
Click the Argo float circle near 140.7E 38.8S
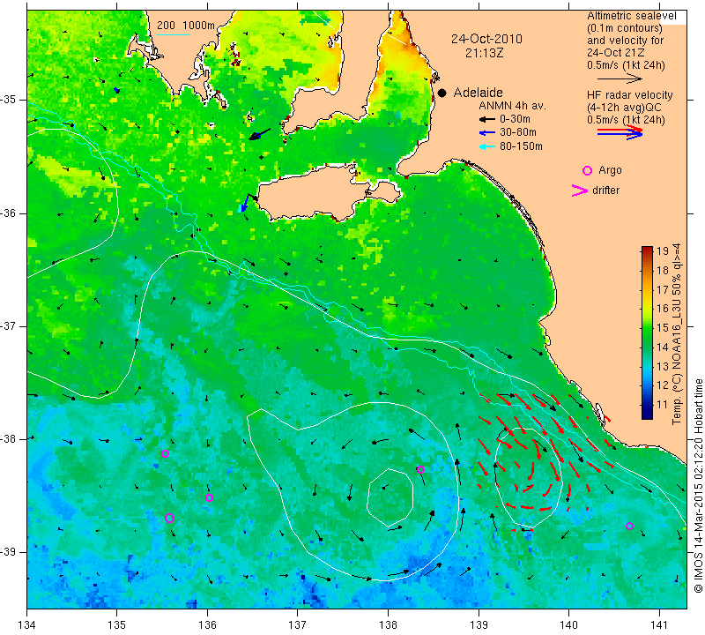(x=629, y=527)
